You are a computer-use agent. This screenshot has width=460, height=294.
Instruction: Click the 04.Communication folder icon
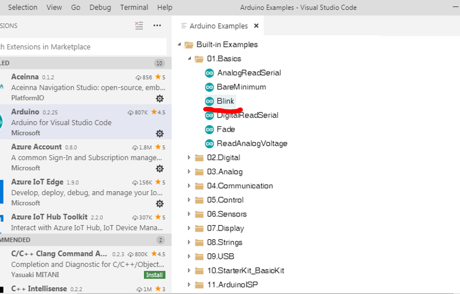coord(199,186)
